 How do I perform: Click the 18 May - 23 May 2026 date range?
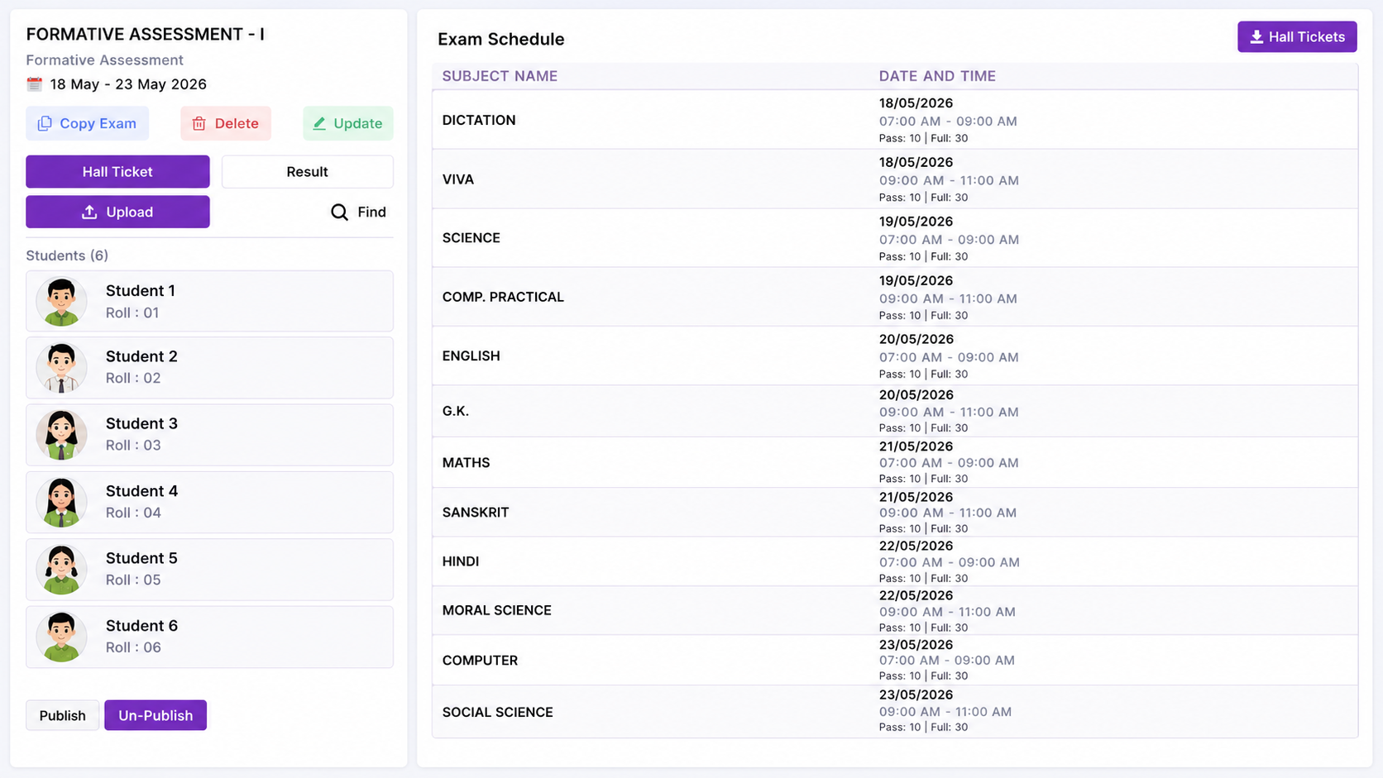pyautogui.click(x=128, y=84)
